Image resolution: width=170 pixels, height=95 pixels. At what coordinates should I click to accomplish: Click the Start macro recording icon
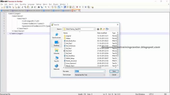[x=77, y=7]
